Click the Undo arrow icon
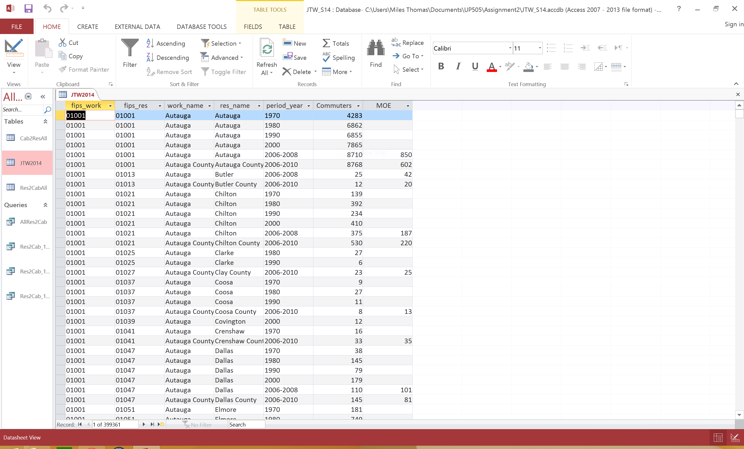The width and height of the screenshot is (744, 449). coord(47,8)
